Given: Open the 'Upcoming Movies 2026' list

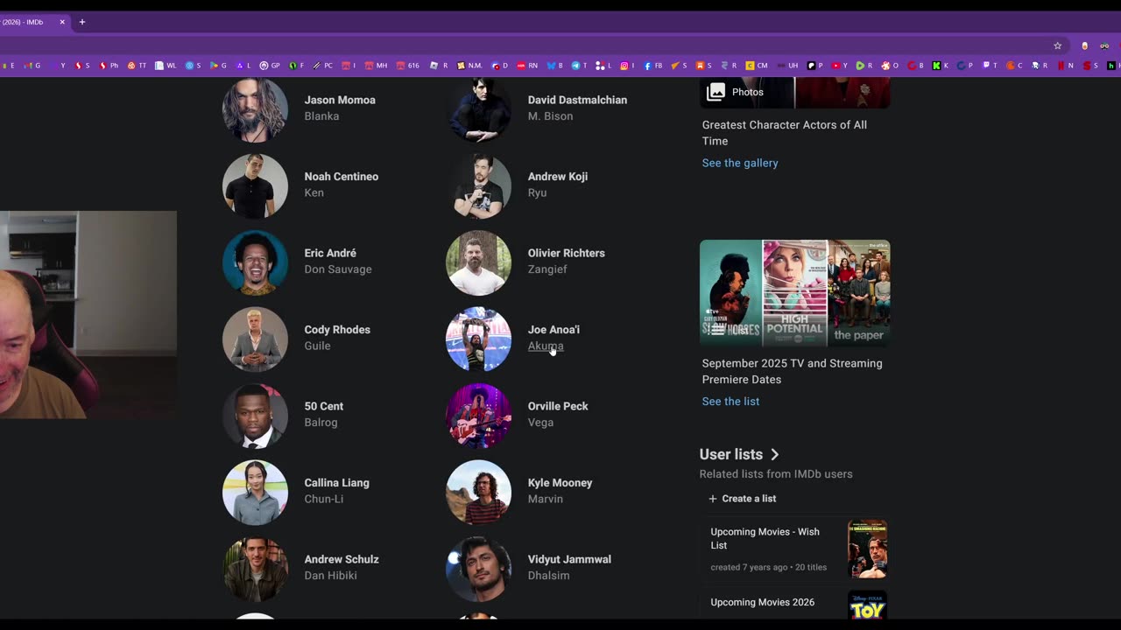Looking at the screenshot, I should (762, 602).
